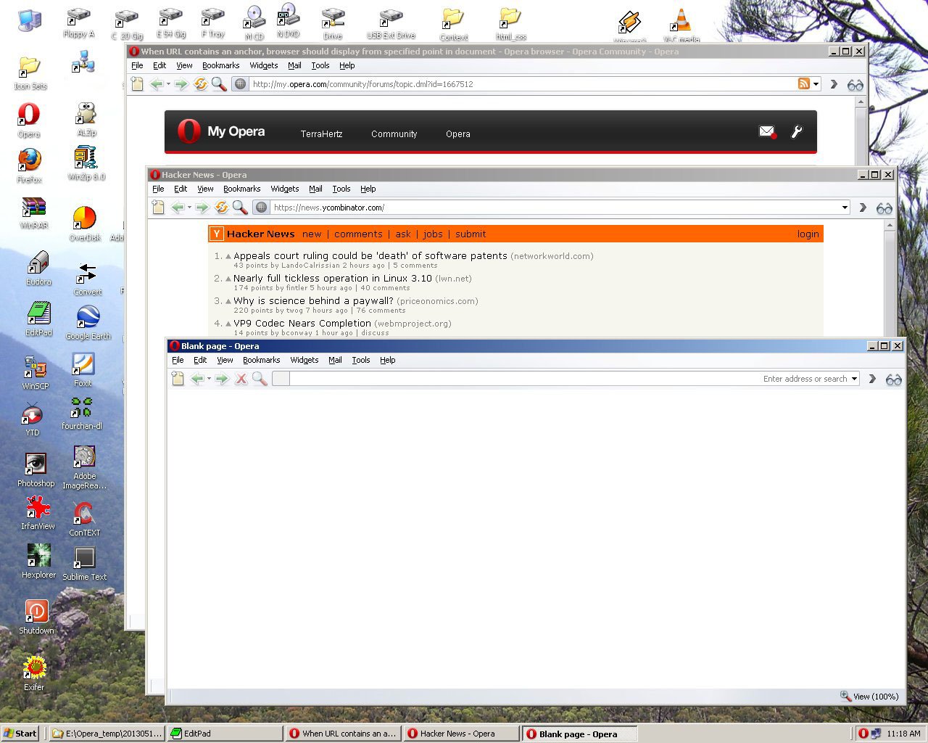Click the mail envelope icon on My Opera header
The height and width of the screenshot is (743, 928).
point(767,131)
